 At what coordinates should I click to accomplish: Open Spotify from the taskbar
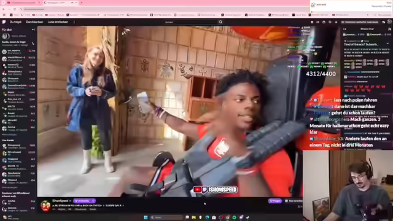[234, 217]
